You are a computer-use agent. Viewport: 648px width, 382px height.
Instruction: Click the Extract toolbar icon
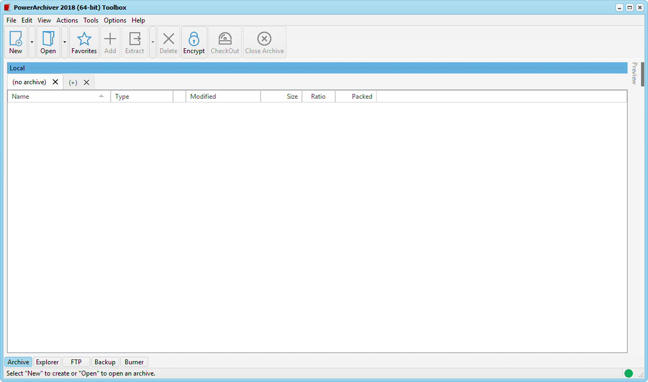click(135, 39)
